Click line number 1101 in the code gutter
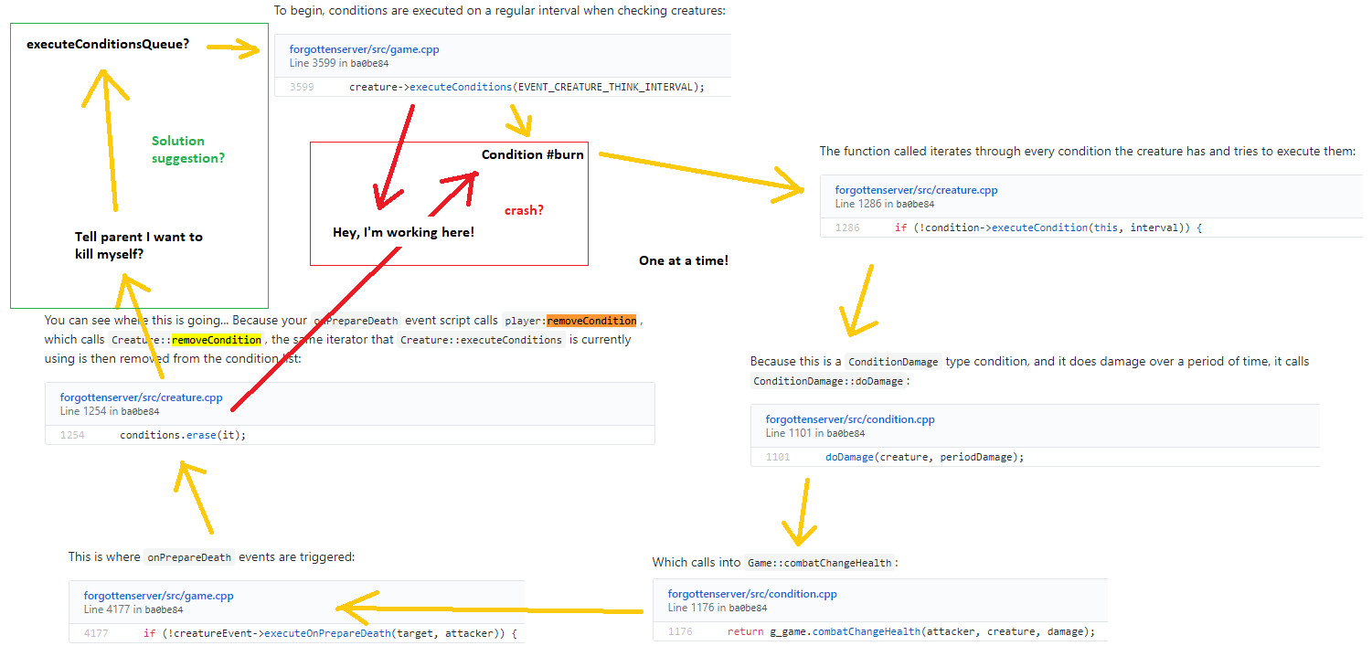Viewport: 1372px width, 667px height. pyautogui.click(x=777, y=457)
